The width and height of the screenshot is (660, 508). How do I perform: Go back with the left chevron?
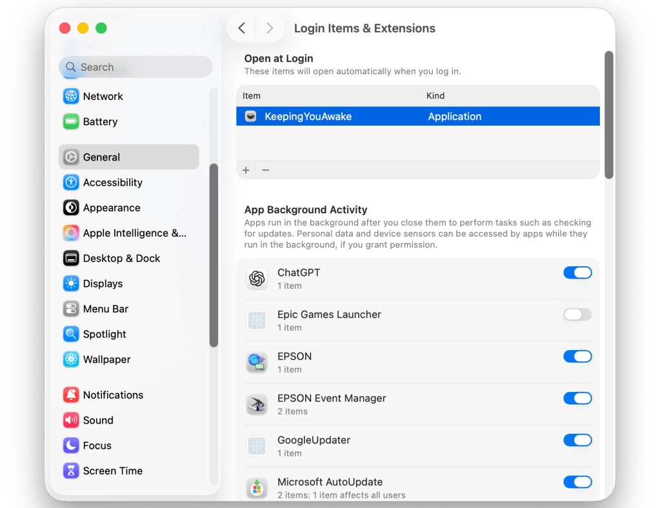[x=242, y=28]
